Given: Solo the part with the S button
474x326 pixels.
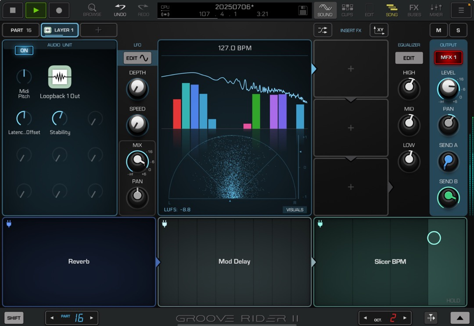Looking at the screenshot, I should point(458,30).
